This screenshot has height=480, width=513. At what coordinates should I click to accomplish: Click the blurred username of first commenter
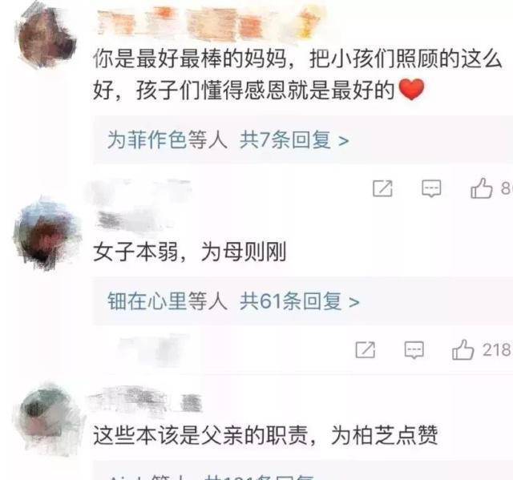(209, 22)
